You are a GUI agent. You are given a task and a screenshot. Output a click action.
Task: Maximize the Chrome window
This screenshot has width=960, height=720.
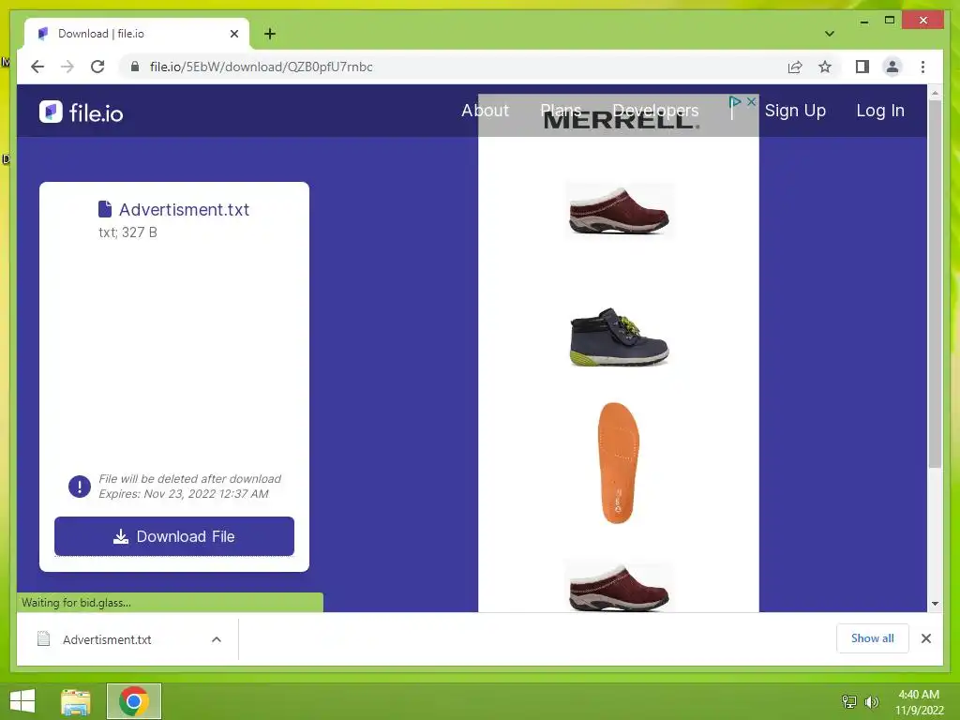click(890, 21)
